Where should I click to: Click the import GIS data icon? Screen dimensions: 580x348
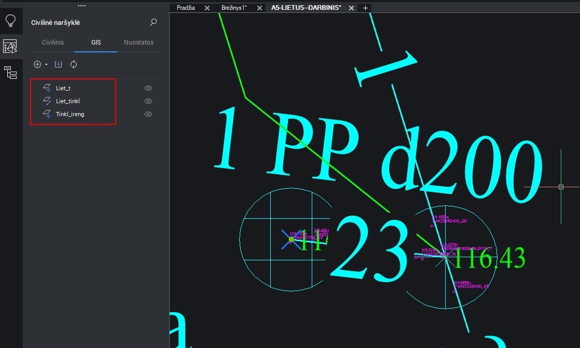click(59, 64)
